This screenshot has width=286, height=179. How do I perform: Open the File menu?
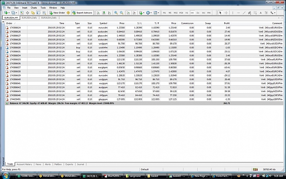pos(9,8)
